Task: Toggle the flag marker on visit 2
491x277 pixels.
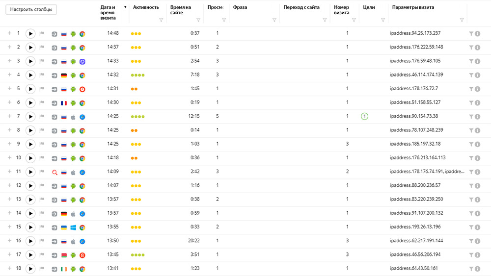Action: point(42,48)
